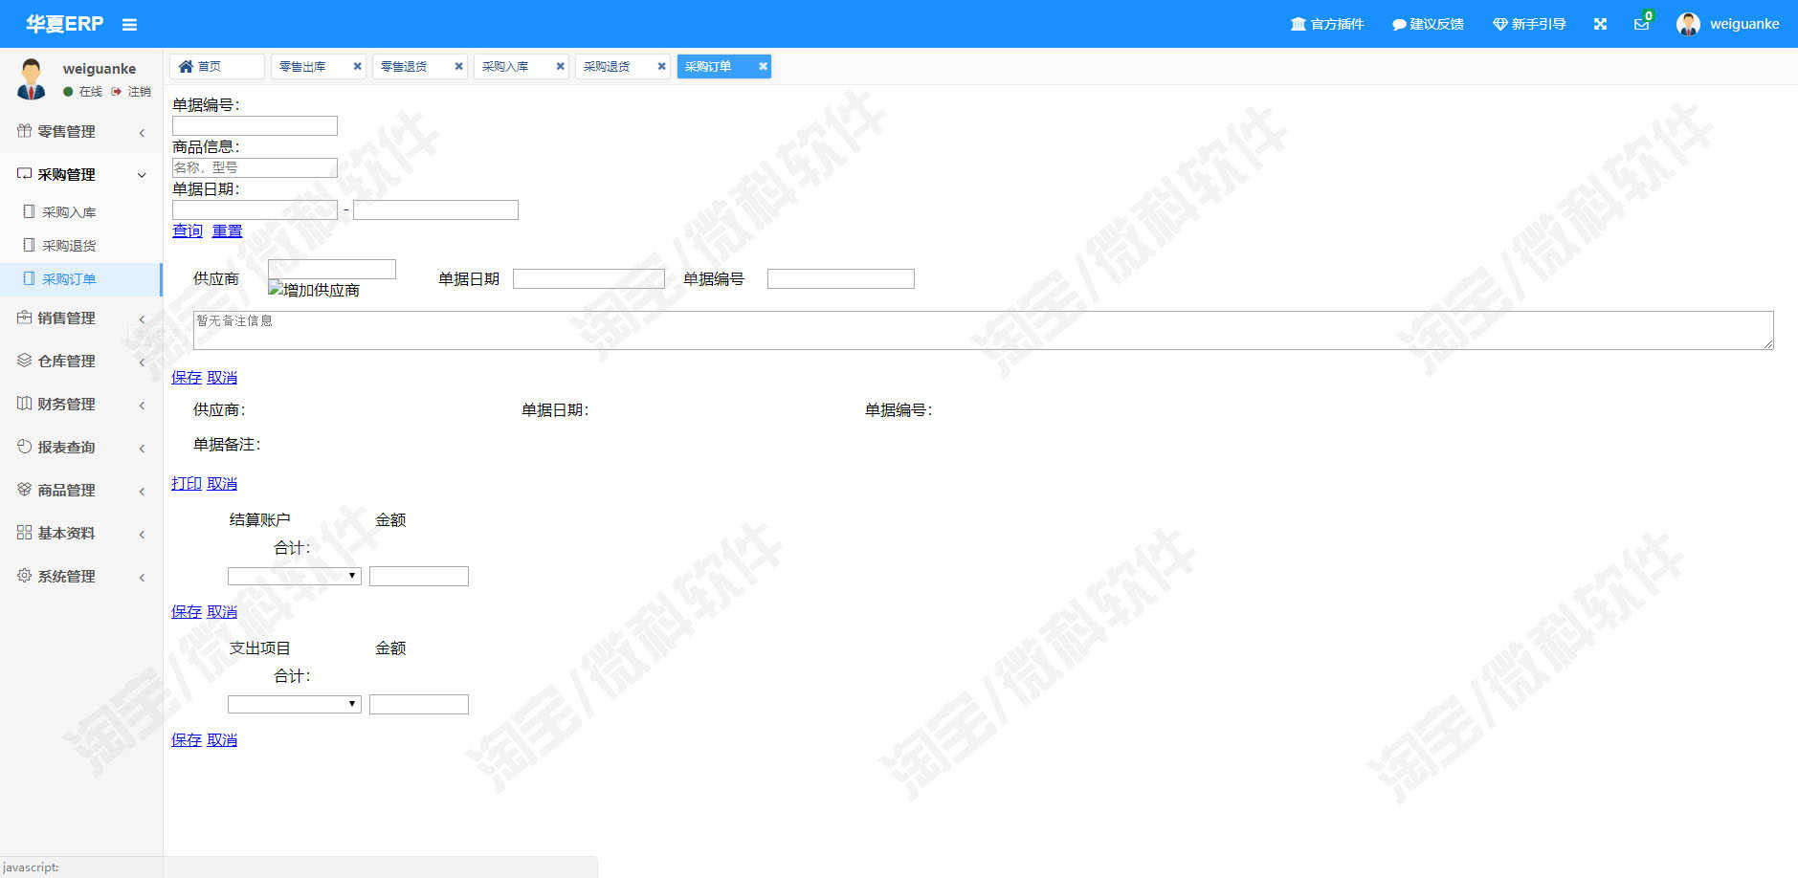Expand the 销售管理 menu chevron

(142, 318)
